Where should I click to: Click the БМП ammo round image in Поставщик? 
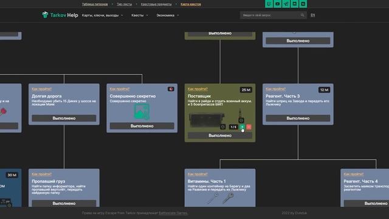(x=240, y=113)
